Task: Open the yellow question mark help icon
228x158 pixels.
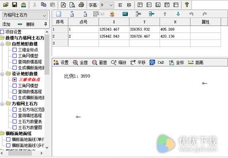Action: (187, 5)
